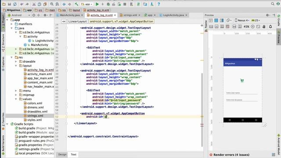Click the AppCompatButton breadcrumb button
The height and width of the screenshot is (158, 281).
[122, 22]
